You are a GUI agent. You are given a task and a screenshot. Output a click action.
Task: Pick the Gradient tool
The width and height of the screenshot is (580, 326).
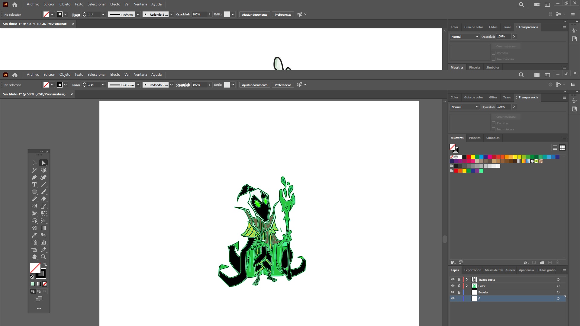click(43, 228)
